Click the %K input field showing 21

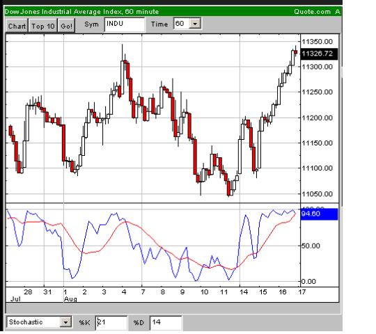[x=111, y=322]
